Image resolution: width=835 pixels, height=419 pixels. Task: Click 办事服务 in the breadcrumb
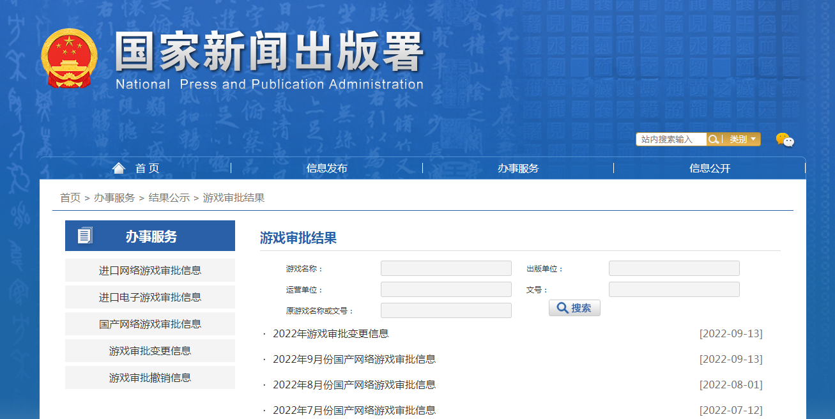(x=114, y=198)
